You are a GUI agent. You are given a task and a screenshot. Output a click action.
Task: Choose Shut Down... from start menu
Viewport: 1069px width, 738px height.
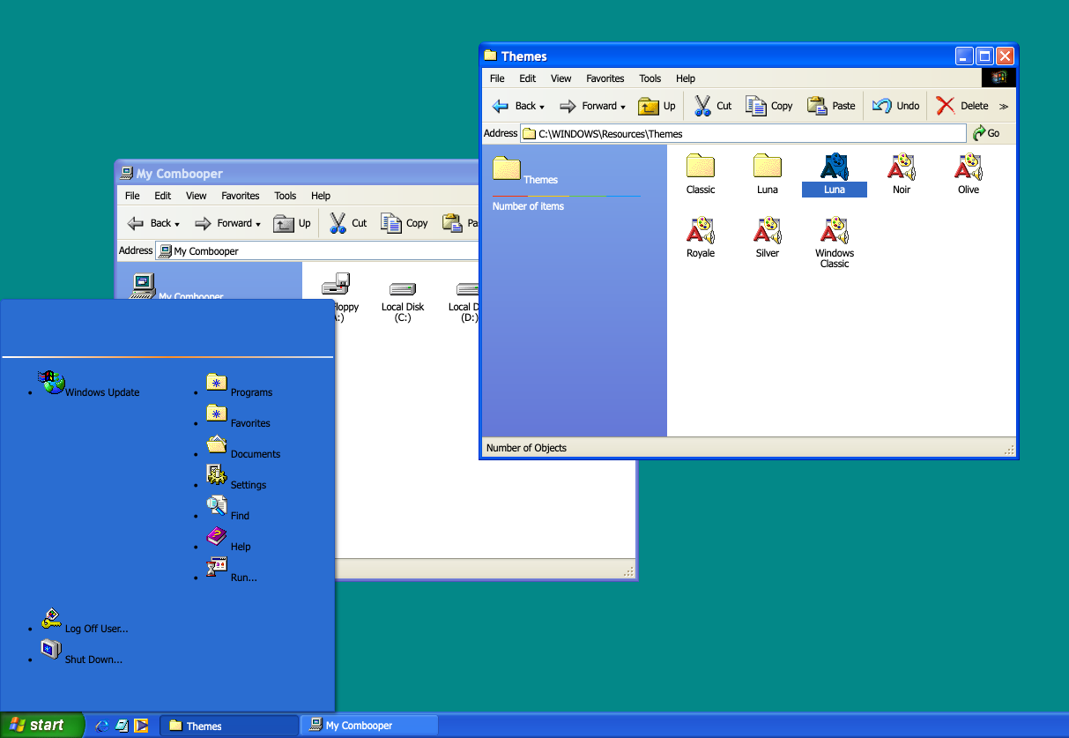[93, 660]
